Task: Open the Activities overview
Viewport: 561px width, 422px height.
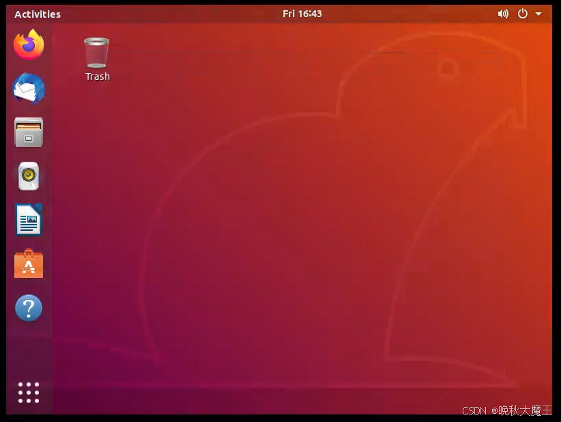Action: click(38, 14)
